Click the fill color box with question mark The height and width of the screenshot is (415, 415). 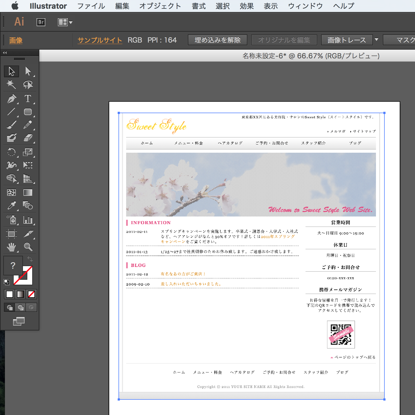click(13, 265)
